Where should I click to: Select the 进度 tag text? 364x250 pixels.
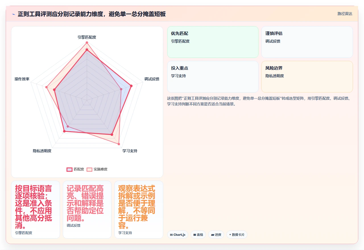tap(218, 235)
